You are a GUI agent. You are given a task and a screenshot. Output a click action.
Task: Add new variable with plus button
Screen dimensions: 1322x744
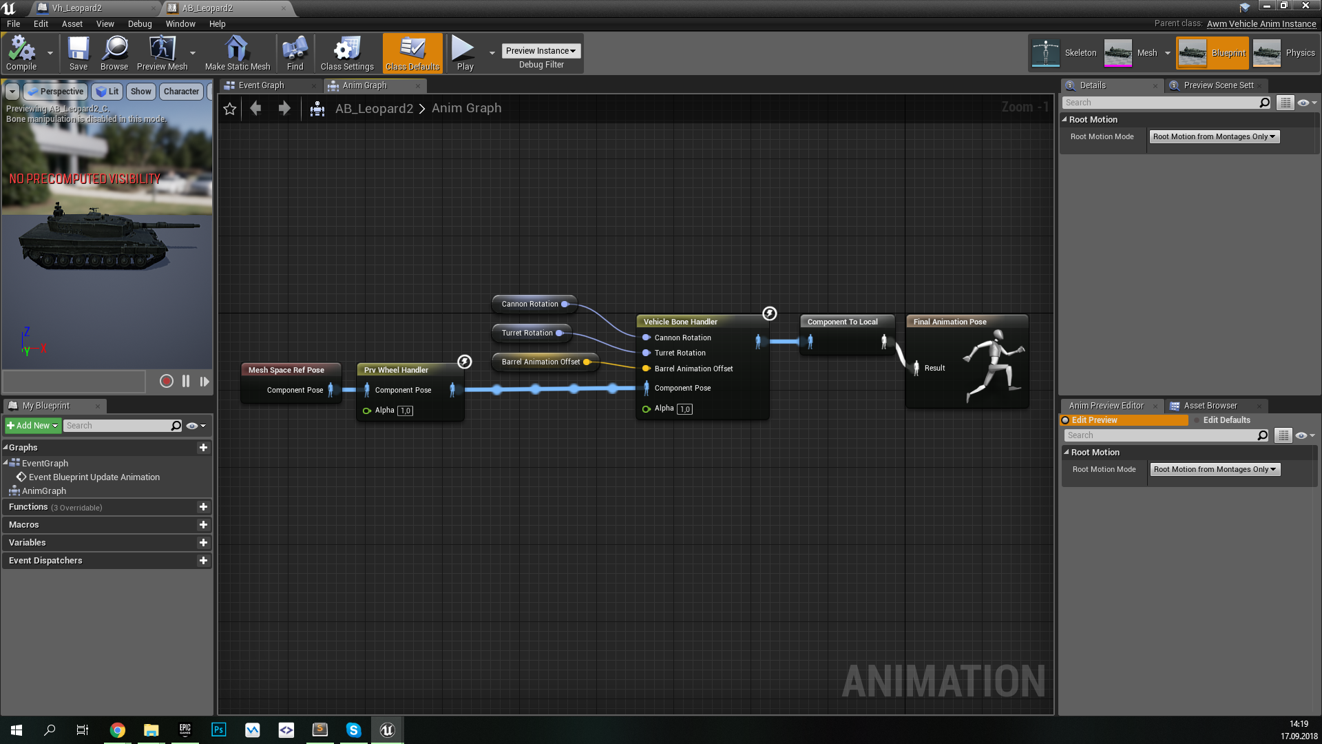click(203, 543)
